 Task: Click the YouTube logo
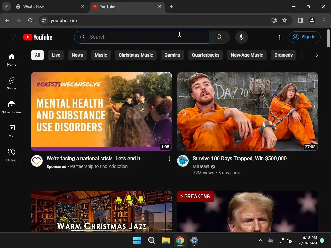coord(38,37)
